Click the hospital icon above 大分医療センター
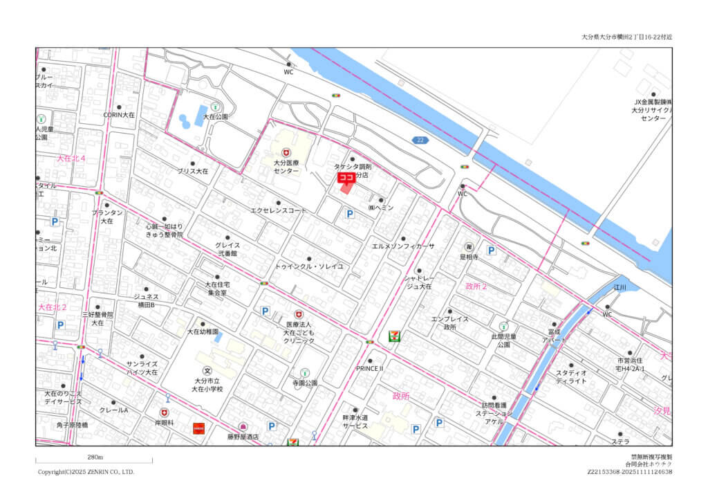This screenshot has width=708, height=501. (x=286, y=152)
